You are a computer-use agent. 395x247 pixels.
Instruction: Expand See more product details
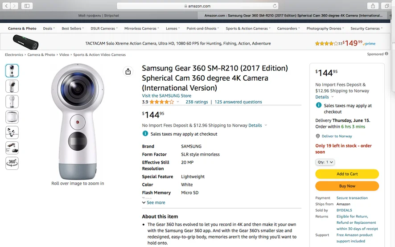tap(153, 202)
